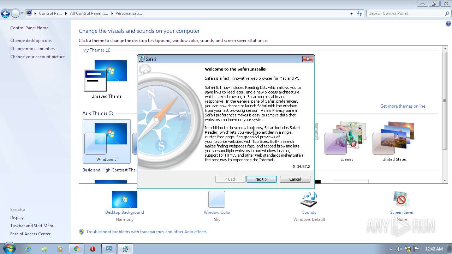452x254 pixels.
Task: Click Next in the Safari installer
Action: tap(261, 179)
